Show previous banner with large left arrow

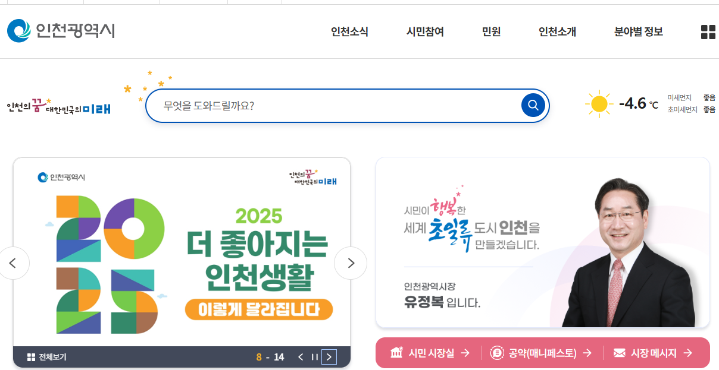click(13, 263)
